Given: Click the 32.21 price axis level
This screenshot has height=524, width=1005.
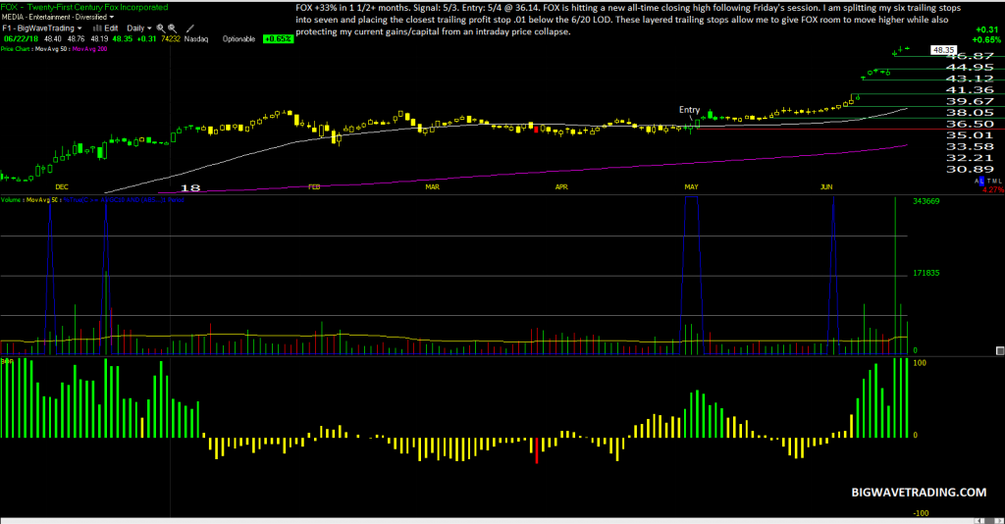Looking at the screenshot, I should pyautogui.click(x=970, y=158).
